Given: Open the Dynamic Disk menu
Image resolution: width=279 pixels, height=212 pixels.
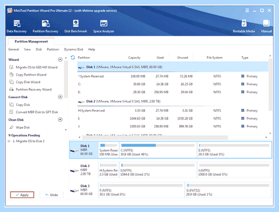Looking at the screenshot, I should click(73, 49).
